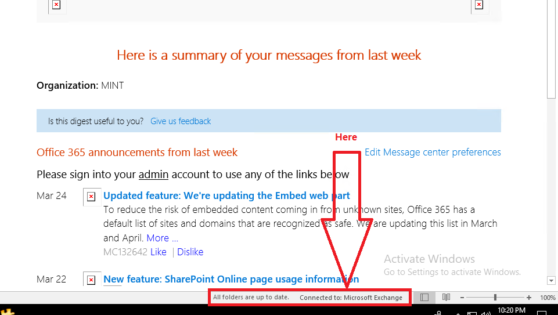Click blocked image placeholder beside Mar 22 item
The width and height of the screenshot is (558, 315).
92,280
